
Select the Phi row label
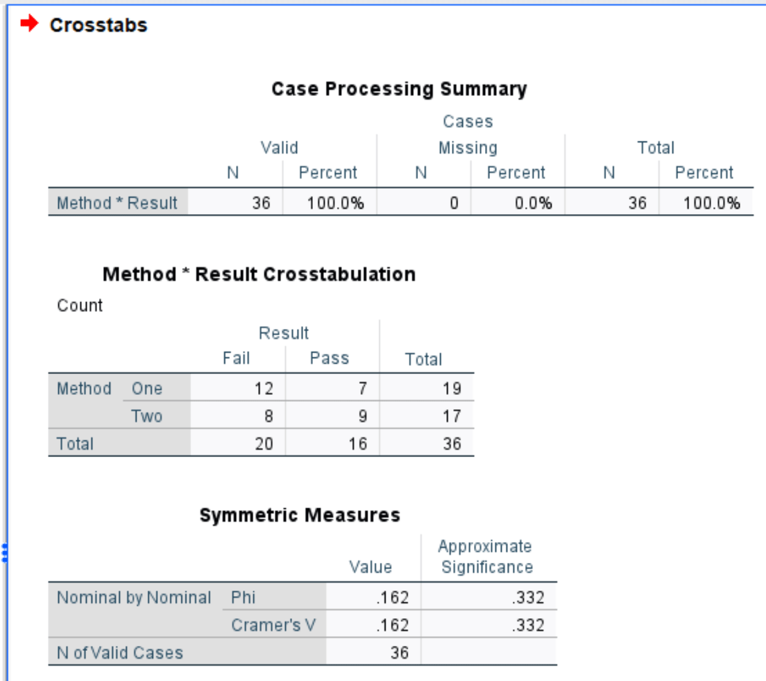coord(243,597)
